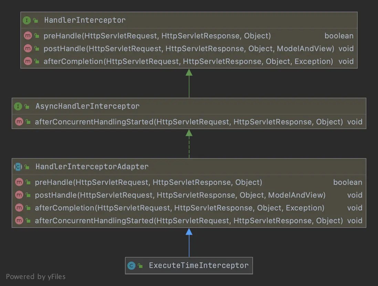
Task: Click the class icon beside HandlerInterceptorAdapter
Action: 17,167
